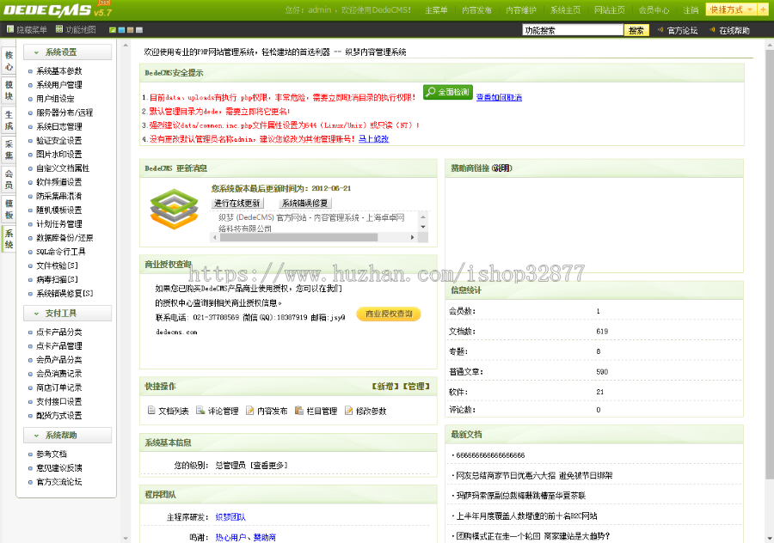This screenshot has width=774, height=543.
Task: Open SQL命令行工具 in the left menu
Action: point(61,252)
